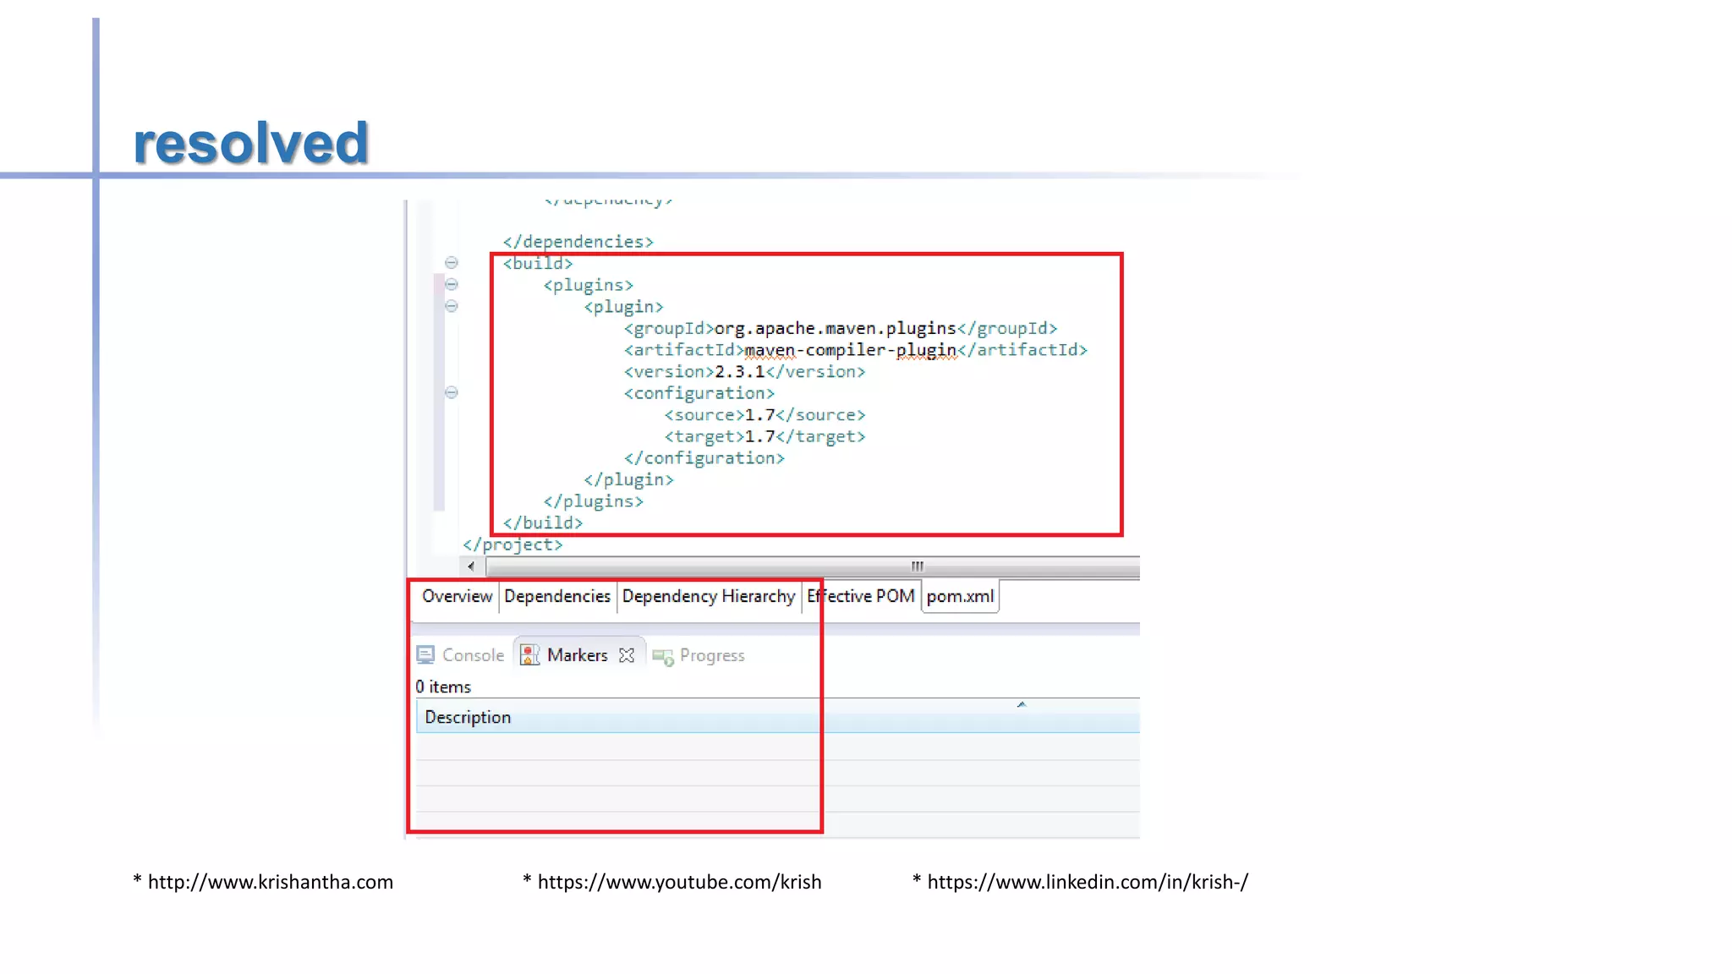
Task: Click the Markers view icon
Action: (529, 655)
